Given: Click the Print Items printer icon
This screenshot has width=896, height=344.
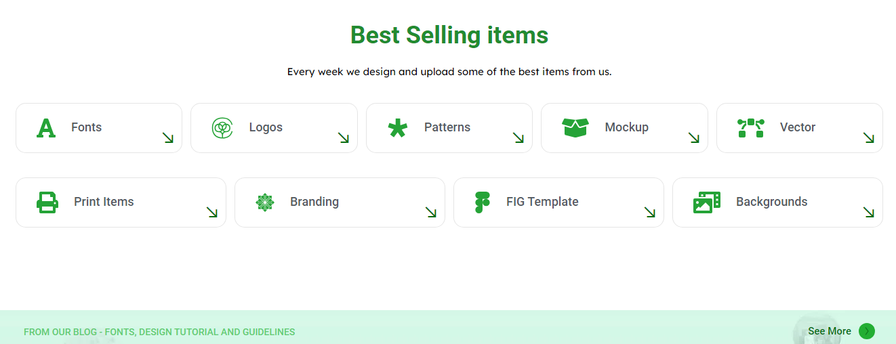Looking at the screenshot, I should [47, 202].
